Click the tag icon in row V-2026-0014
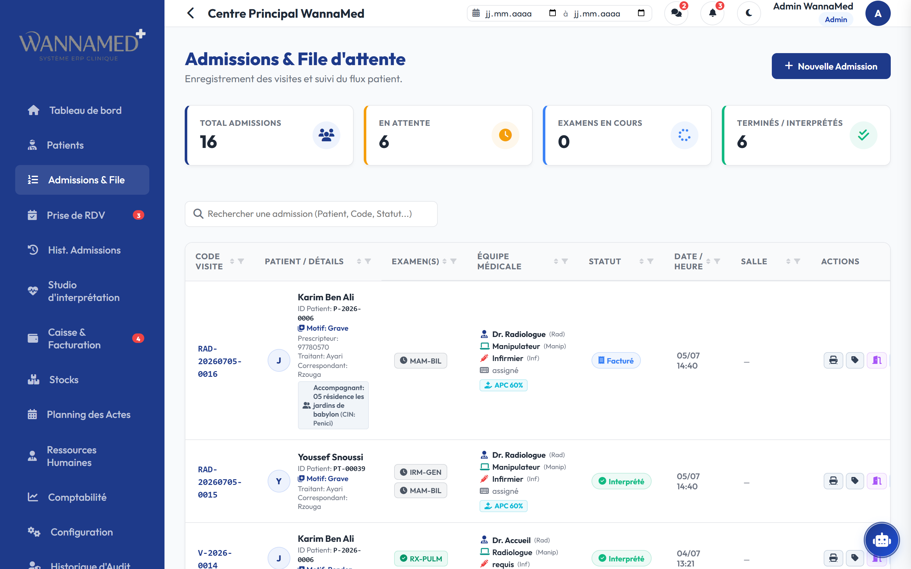911x569 pixels. [x=854, y=558]
